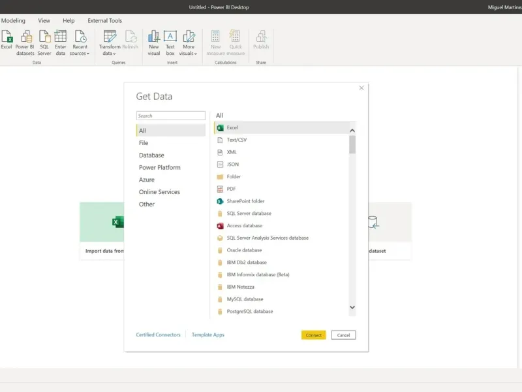
Task: Select IBM Informix database (Beta) icon
Action: (220, 275)
